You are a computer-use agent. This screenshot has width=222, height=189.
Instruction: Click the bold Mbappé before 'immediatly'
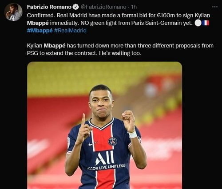point(38,23)
